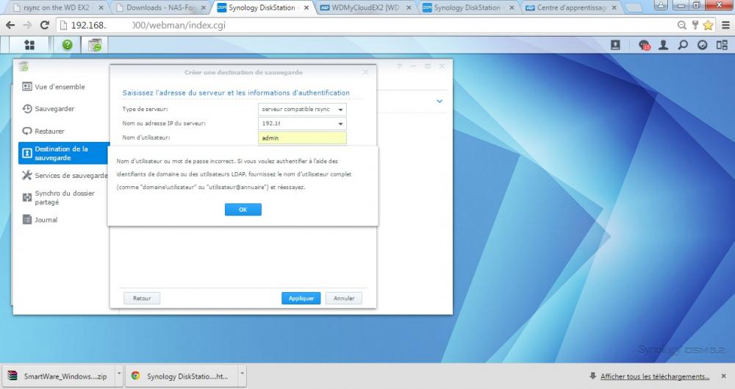Open DSM notifications speech bubble icon
Image resolution: width=735 pixels, height=389 pixels.
(645, 45)
